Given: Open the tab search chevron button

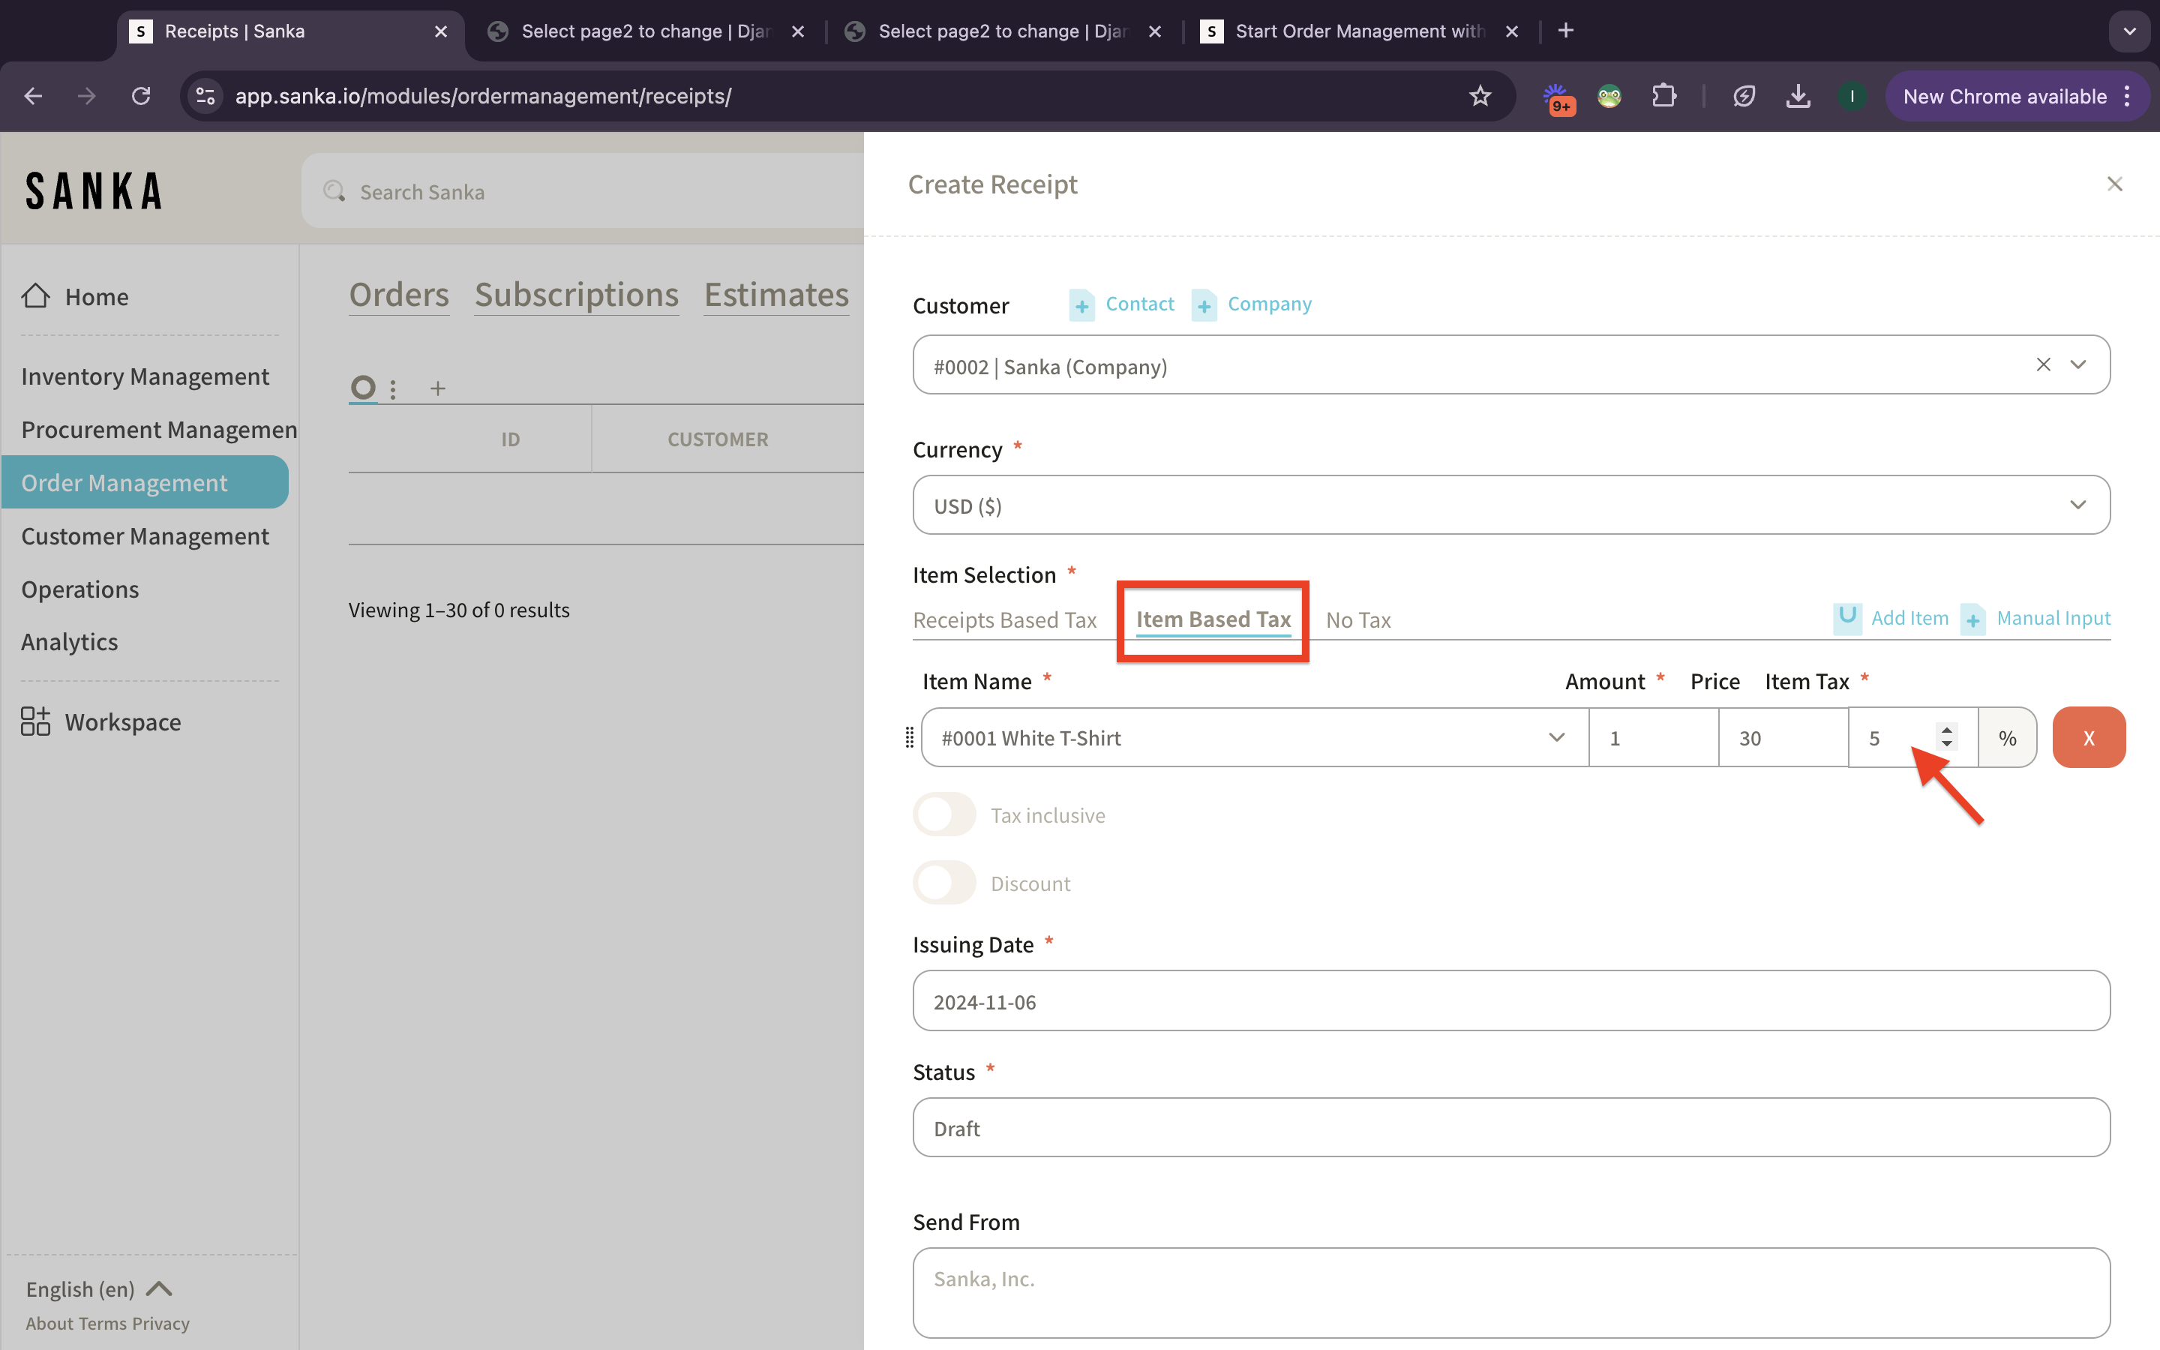Looking at the screenshot, I should (x=2130, y=31).
